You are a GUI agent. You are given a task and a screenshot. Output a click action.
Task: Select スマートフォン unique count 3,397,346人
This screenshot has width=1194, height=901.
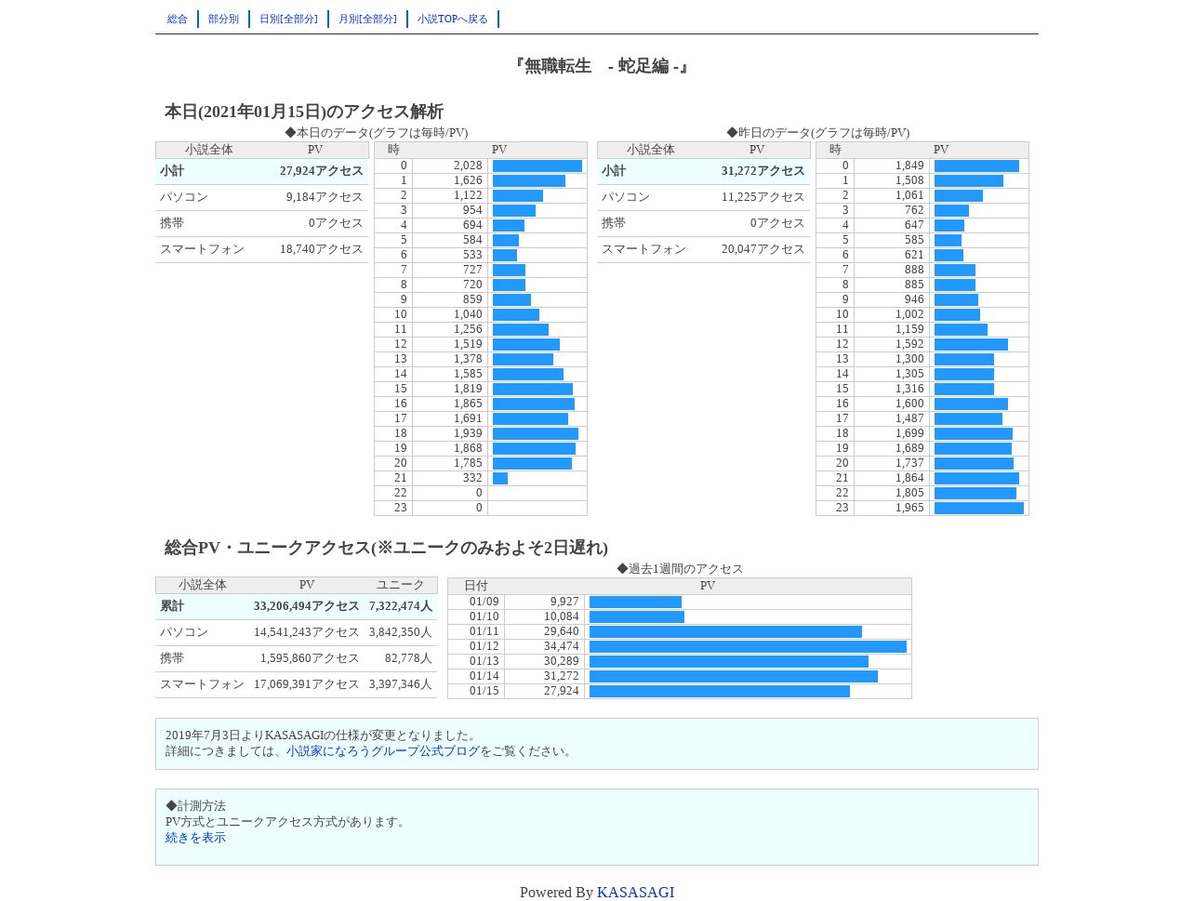[x=401, y=684]
